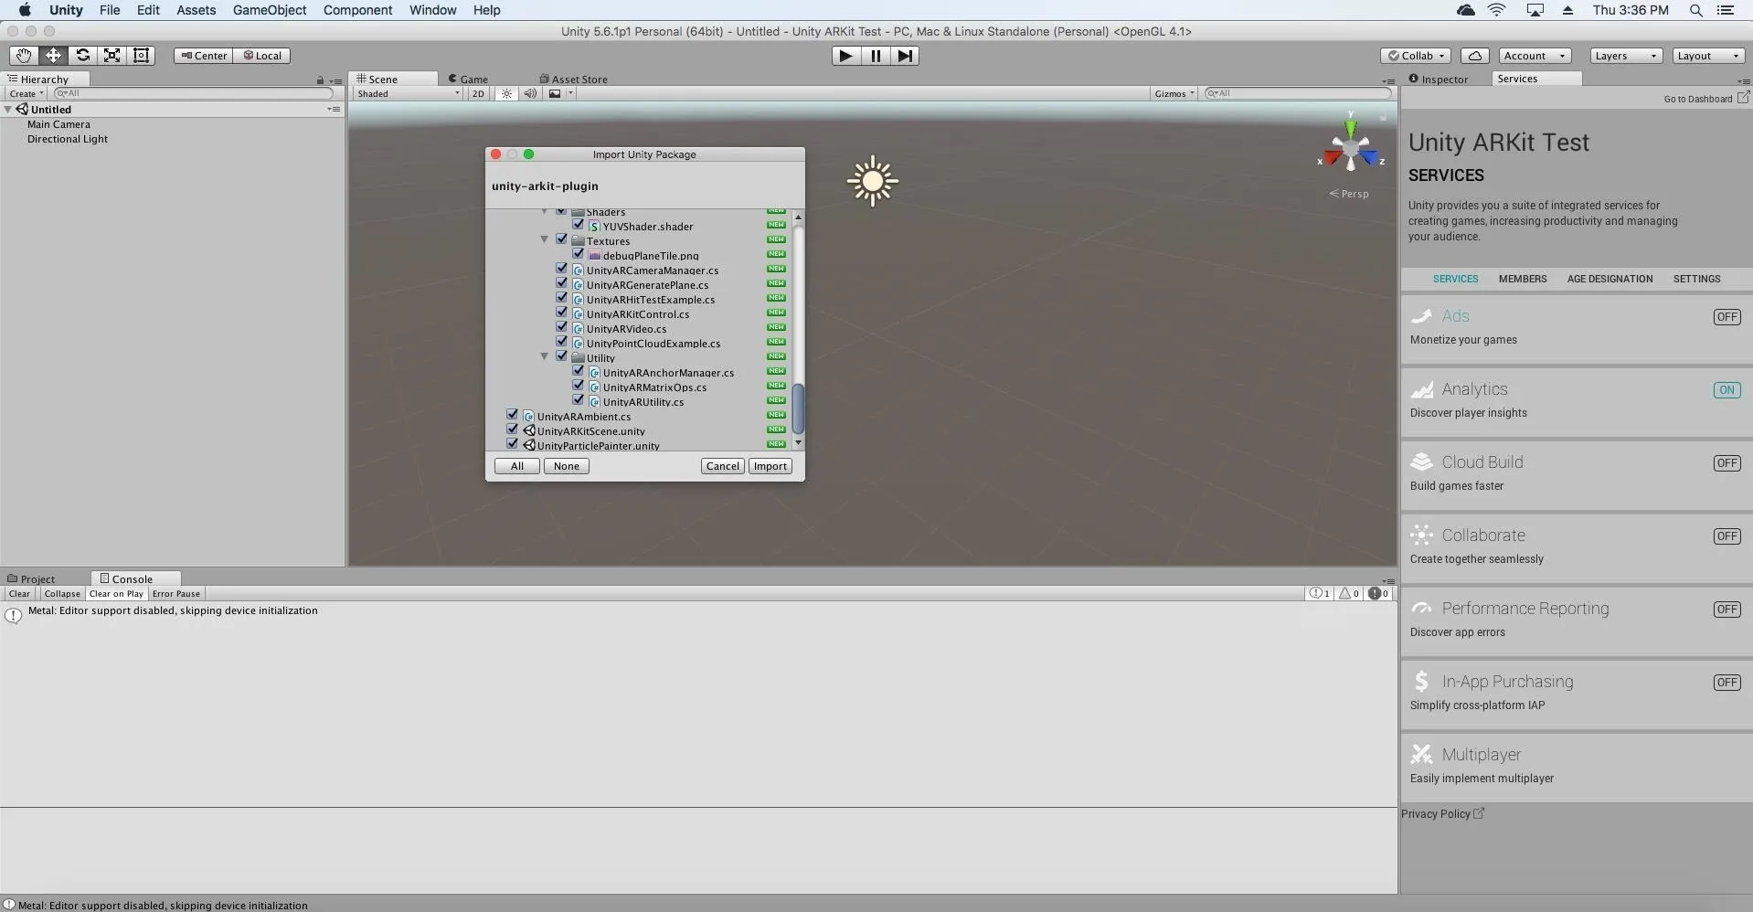Lock the Hierarchy panel
Viewport: 1753px width, 912px height.
pyautogui.click(x=320, y=80)
